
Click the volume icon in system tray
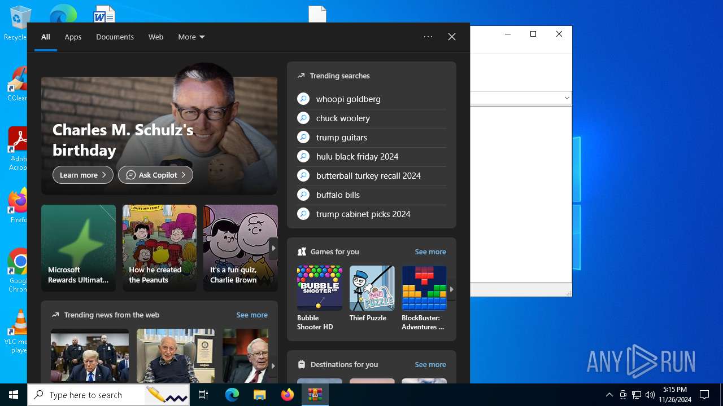[650, 395]
